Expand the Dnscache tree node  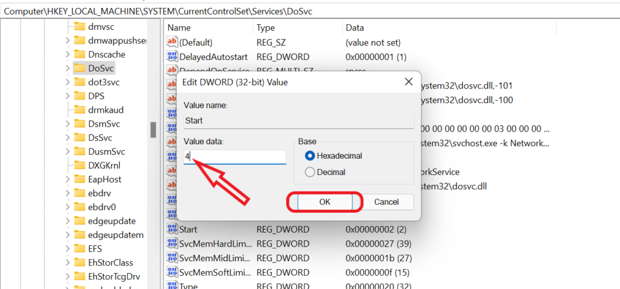pyautogui.click(x=67, y=55)
